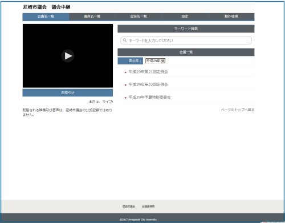
Task: Open the 動作環境 tab
Action: 231,17
